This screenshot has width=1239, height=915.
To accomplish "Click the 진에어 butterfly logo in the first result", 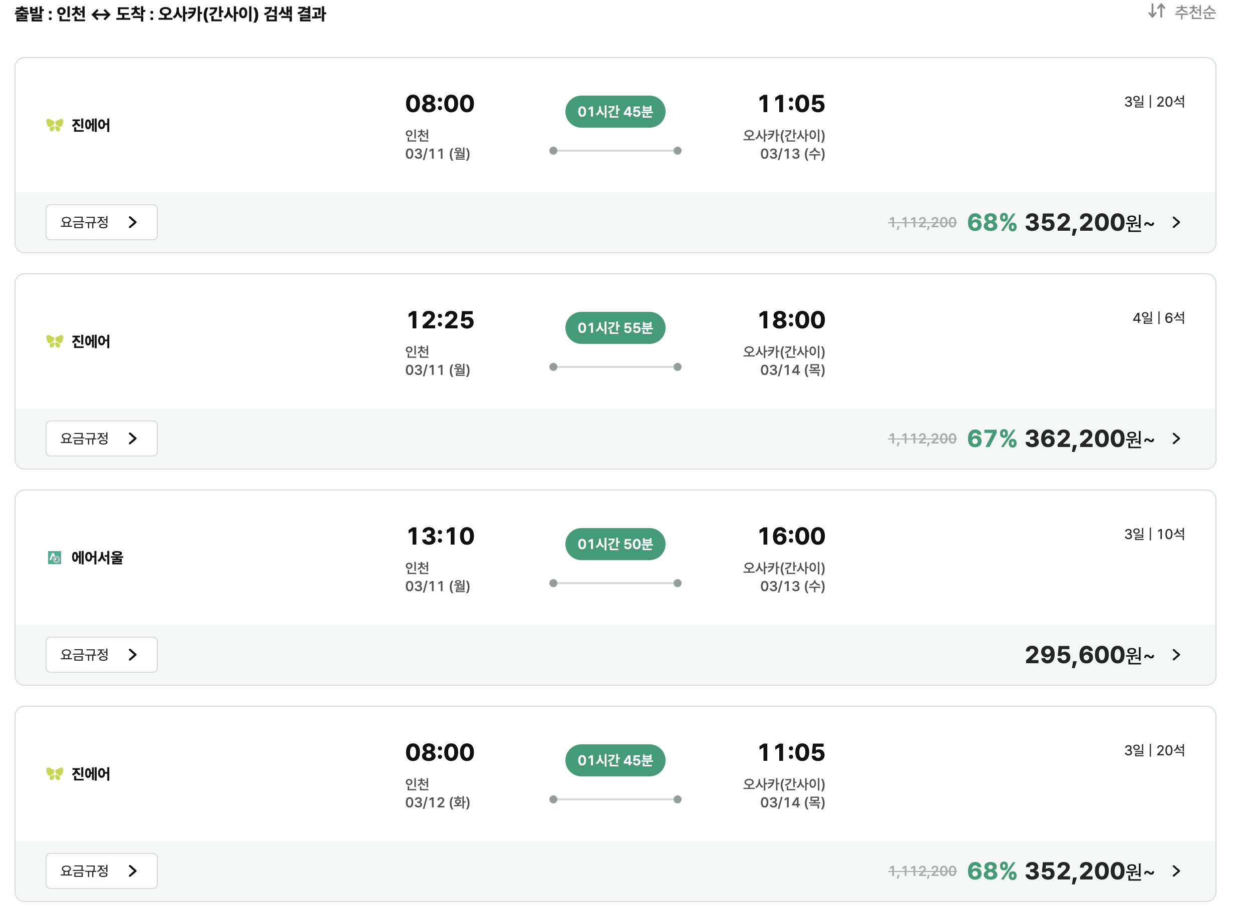I will click(x=54, y=125).
